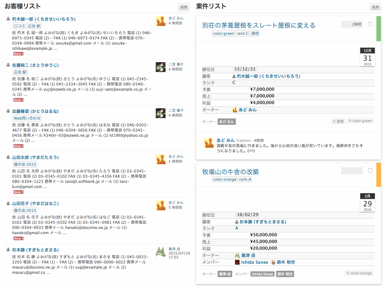Click Web問い合わせ tag under 加藤春菜
The width and height of the screenshot is (384, 286).
(x=27, y=118)
